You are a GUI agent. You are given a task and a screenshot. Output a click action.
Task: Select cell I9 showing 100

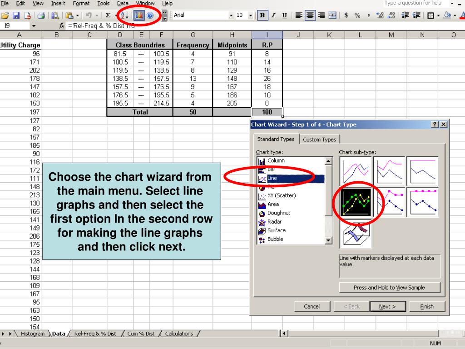pyautogui.click(x=267, y=112)
